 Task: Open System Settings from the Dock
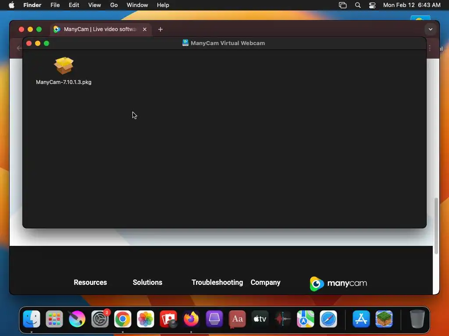click(100, 319)
